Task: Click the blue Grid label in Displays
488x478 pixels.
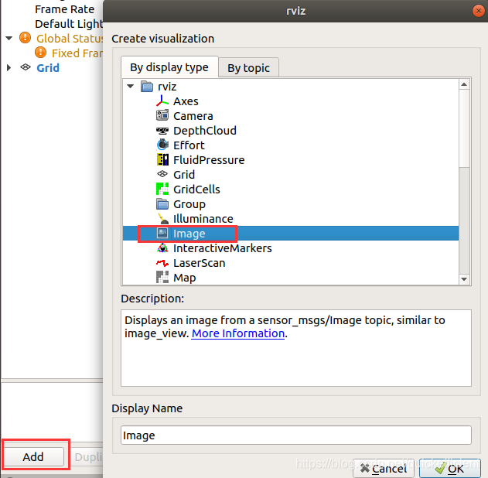Action: pyautogui.click(x=48, y=68)
